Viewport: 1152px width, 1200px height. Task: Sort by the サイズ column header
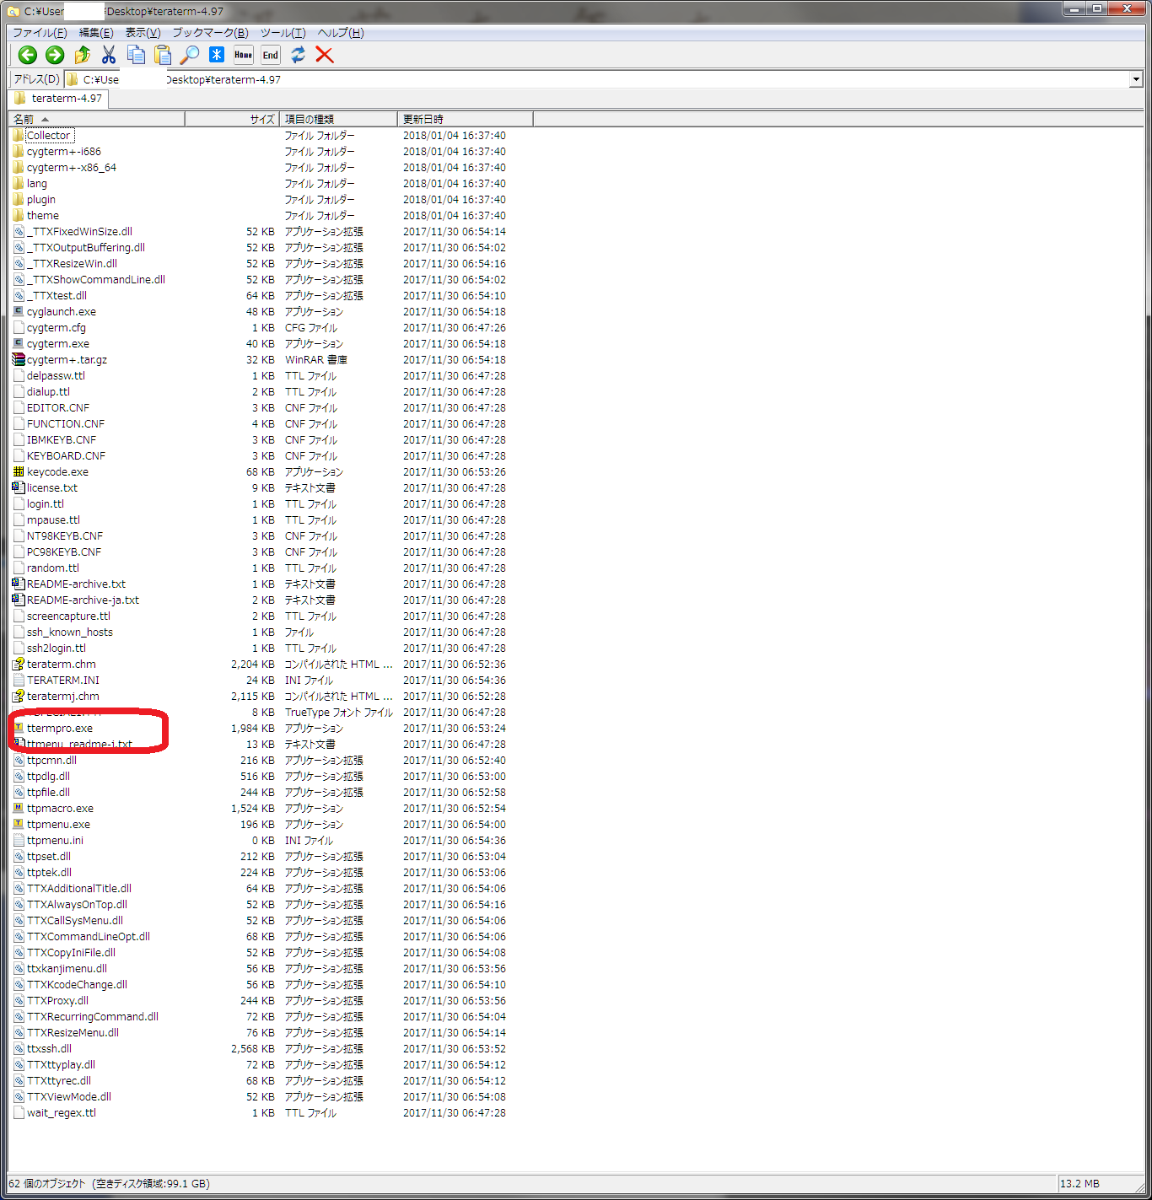(232, 119)
